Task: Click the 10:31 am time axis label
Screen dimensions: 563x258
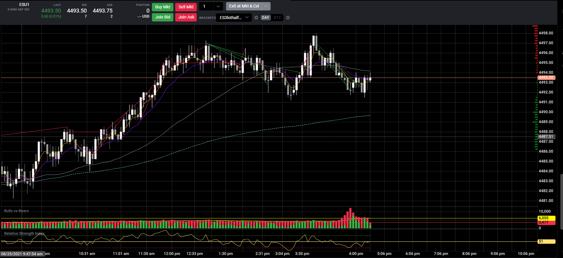Action: coord(87,254)
